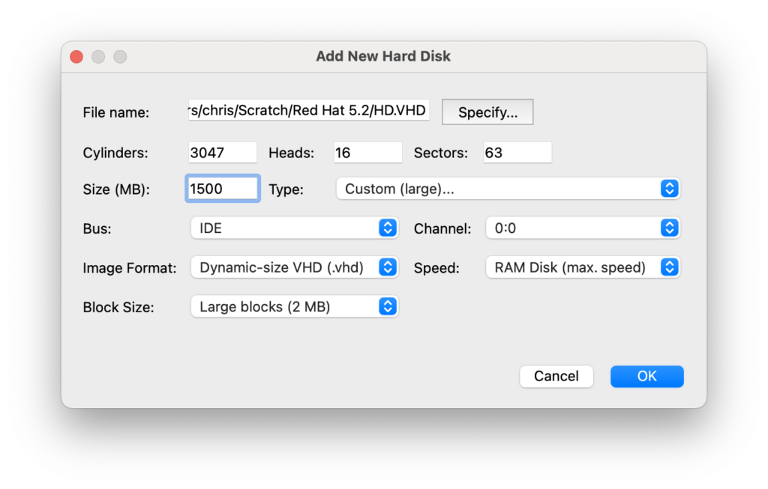
Task: Expand the Channel dropdown showing 0:0
Action: coord(582,228)
